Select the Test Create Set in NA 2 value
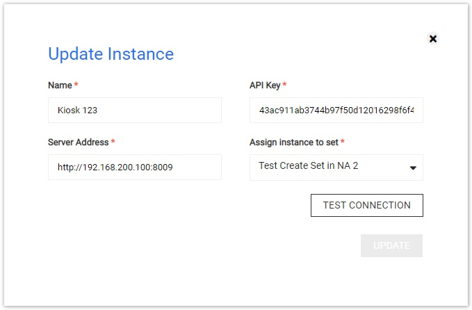The width and height of the screenshot is (472, 310). tap(308, 165)
